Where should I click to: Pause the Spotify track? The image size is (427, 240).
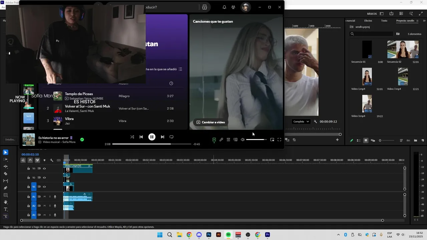[x=152, y=137]
